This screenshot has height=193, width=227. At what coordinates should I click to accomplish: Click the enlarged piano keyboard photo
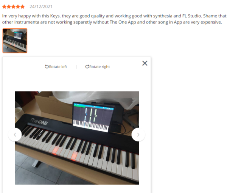[77, 138]
